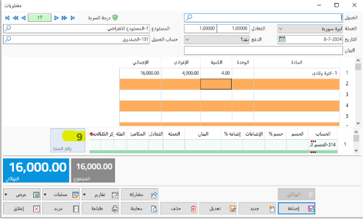Go to the previous record arrow
The width and height of the screenshot is (363, 219).
pos(24,18)
